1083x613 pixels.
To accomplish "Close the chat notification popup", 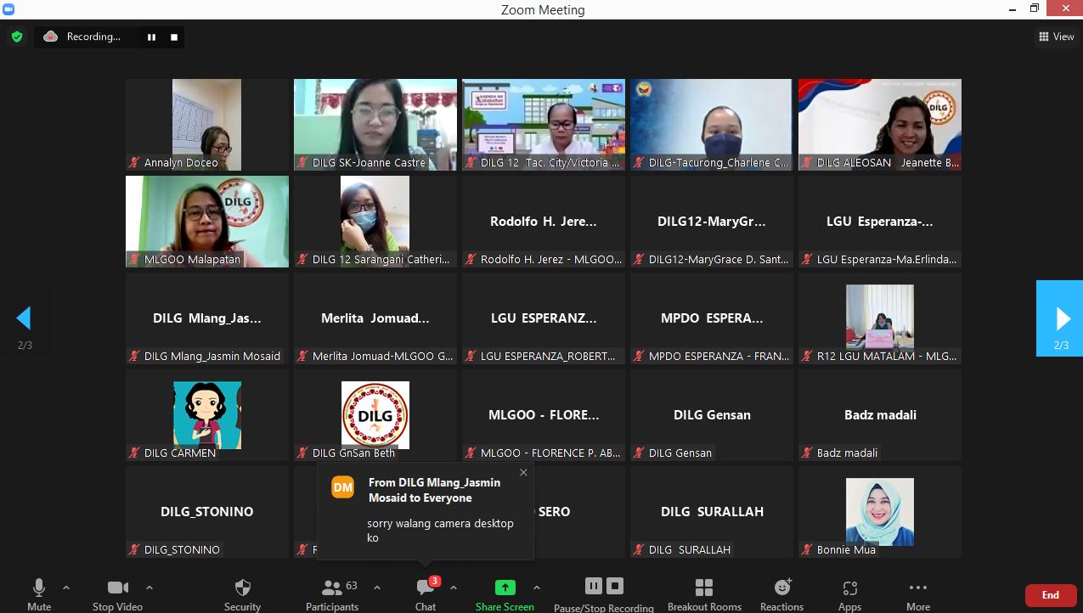I will 523,473.
